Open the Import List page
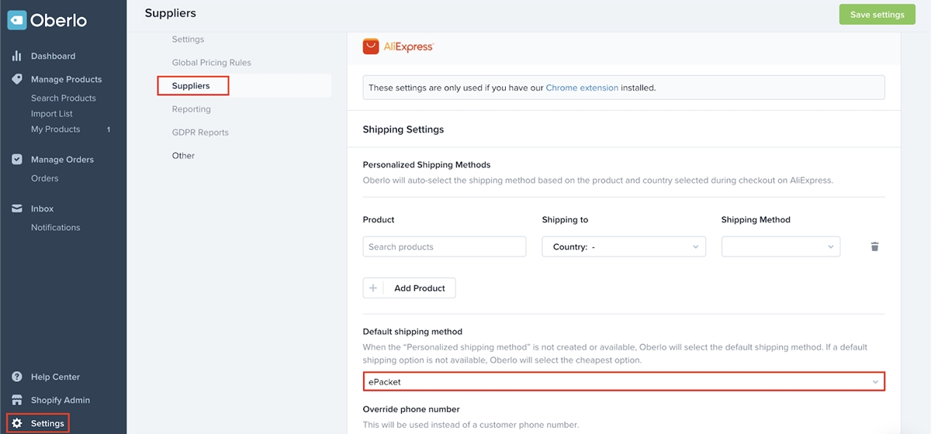 pos(52,113)
